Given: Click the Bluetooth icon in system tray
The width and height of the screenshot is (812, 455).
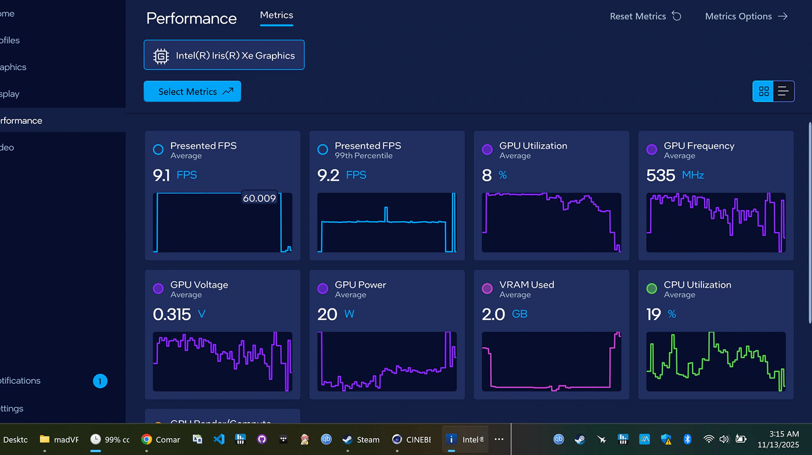Looking at the screenshot, I should pos(687,439).
